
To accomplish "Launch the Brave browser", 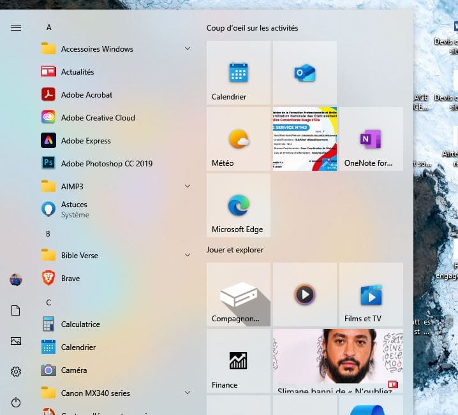I will point(70,279).
